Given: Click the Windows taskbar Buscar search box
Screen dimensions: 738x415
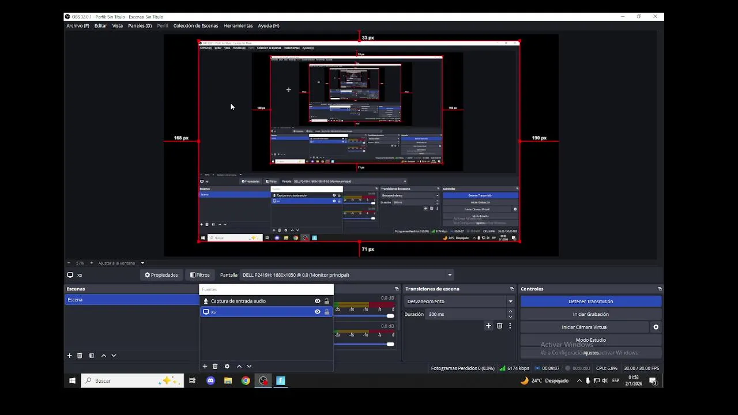Looking at the screenshot, I should (133, 380).
